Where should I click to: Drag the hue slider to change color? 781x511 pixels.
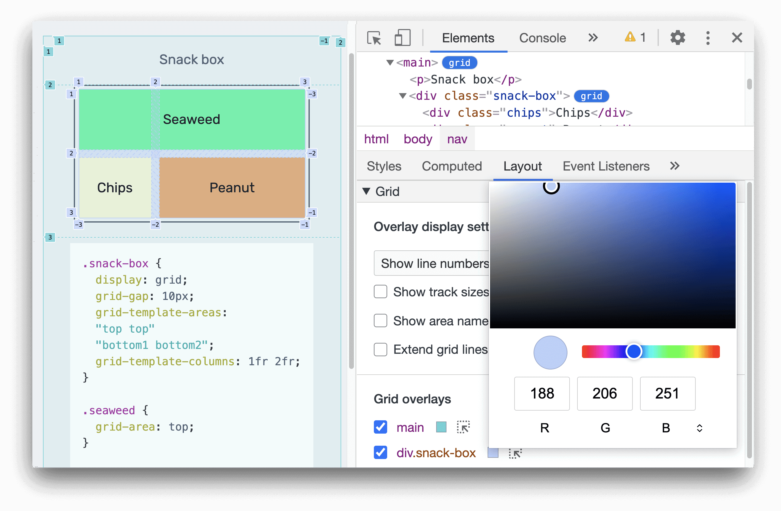634,351
